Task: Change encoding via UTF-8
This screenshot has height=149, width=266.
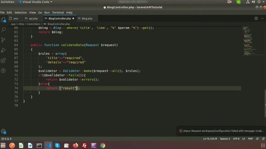Action: coord(236,139)
